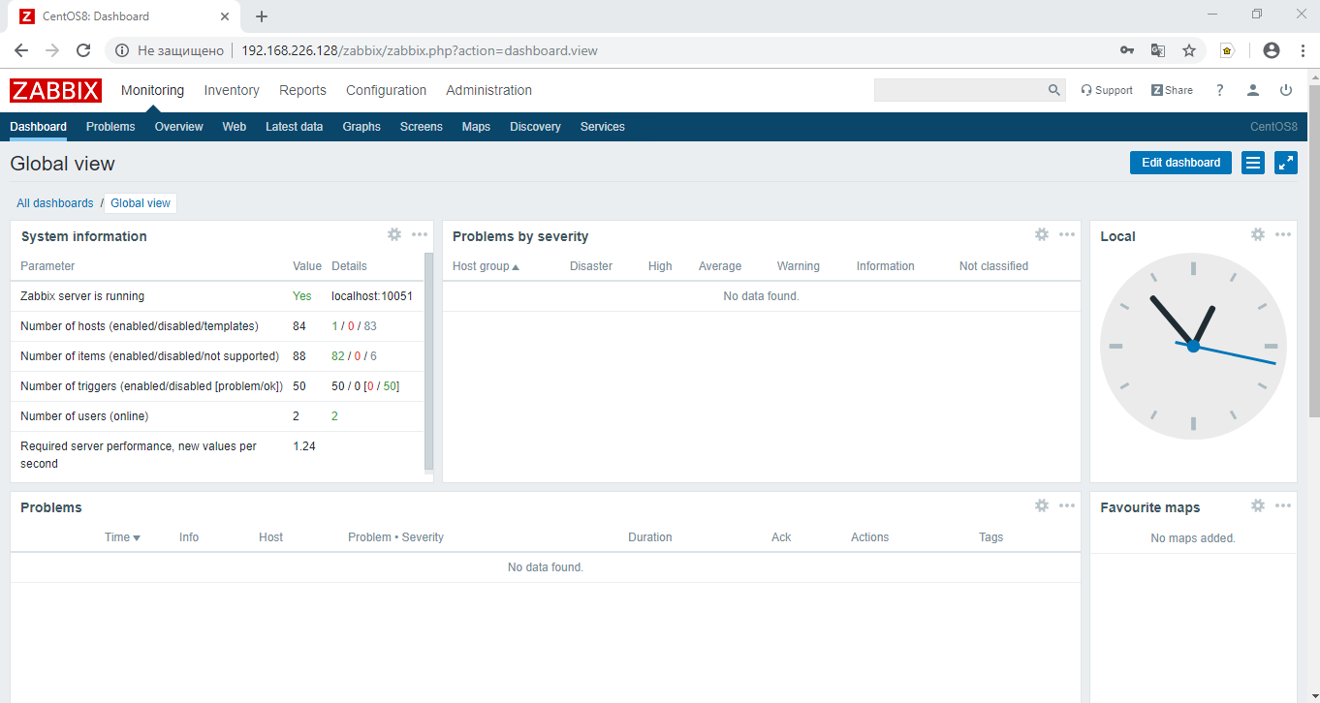This screenshot has height=703, width=1320.
Task: Open Problems widget gear settings
Action: click(x=1042, y=505)
